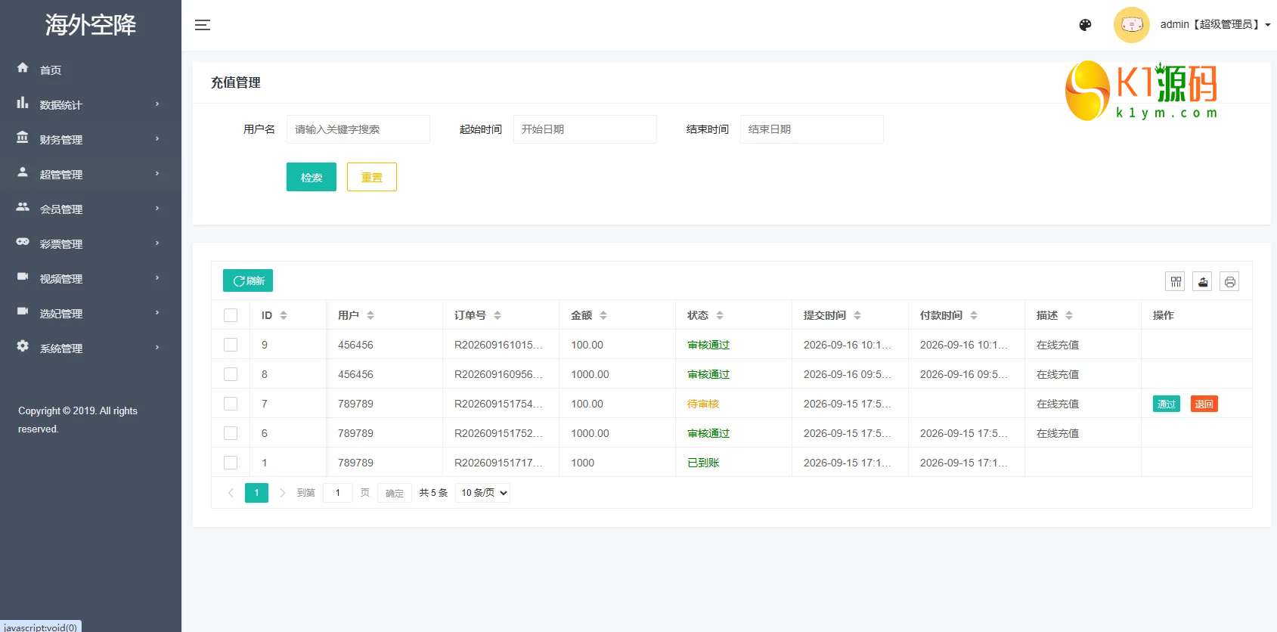Sort by 订单号 column arrows
The image size is (1277, 632).
coord(497,315)
